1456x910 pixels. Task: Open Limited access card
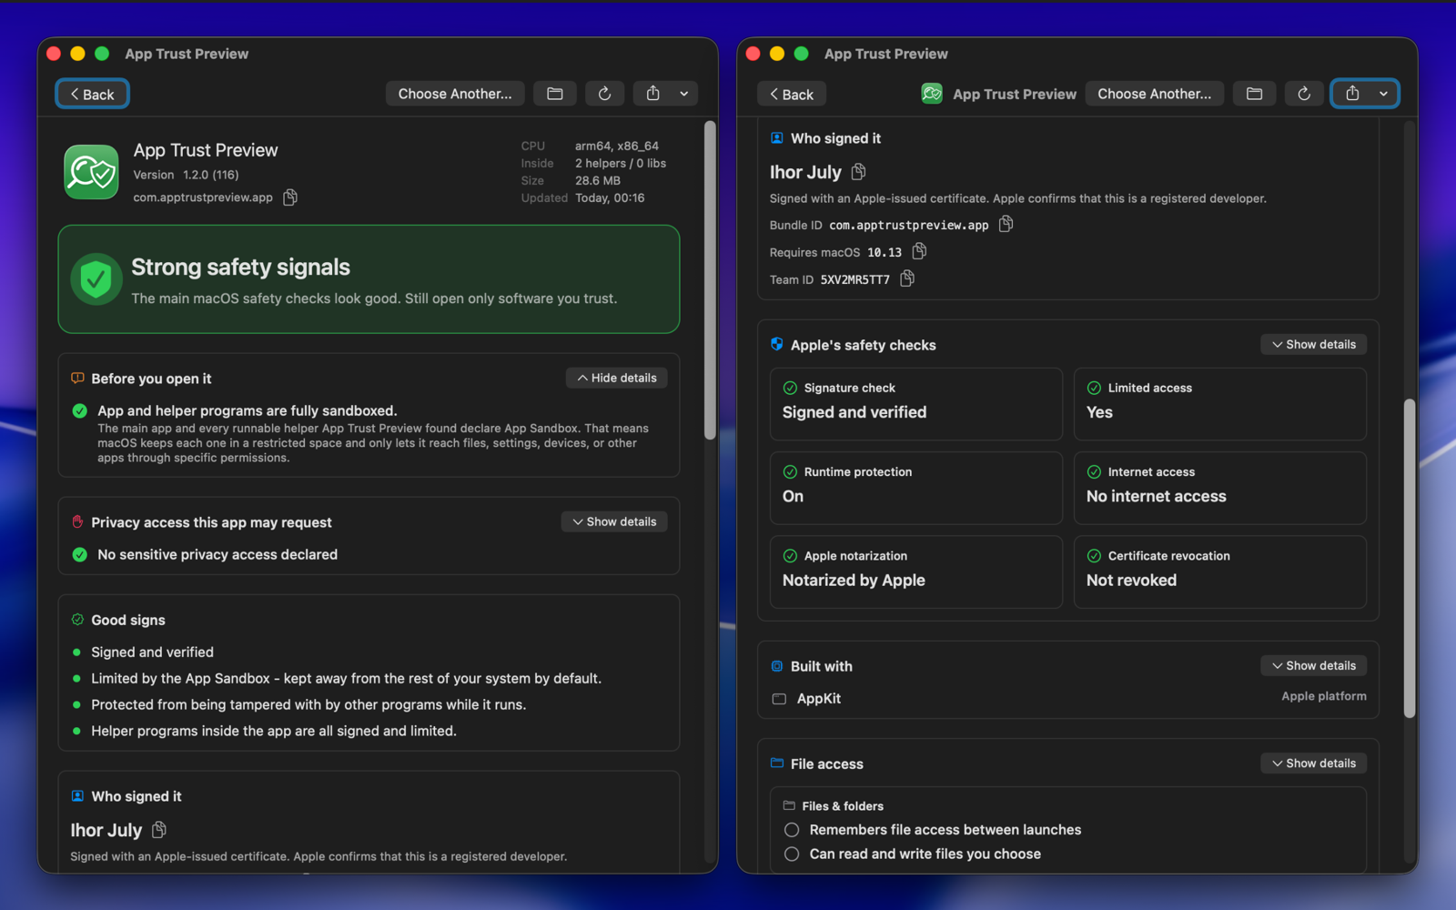tap(1220, 404)
